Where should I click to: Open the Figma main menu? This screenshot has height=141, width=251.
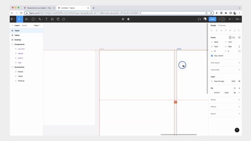coord(13,19)
